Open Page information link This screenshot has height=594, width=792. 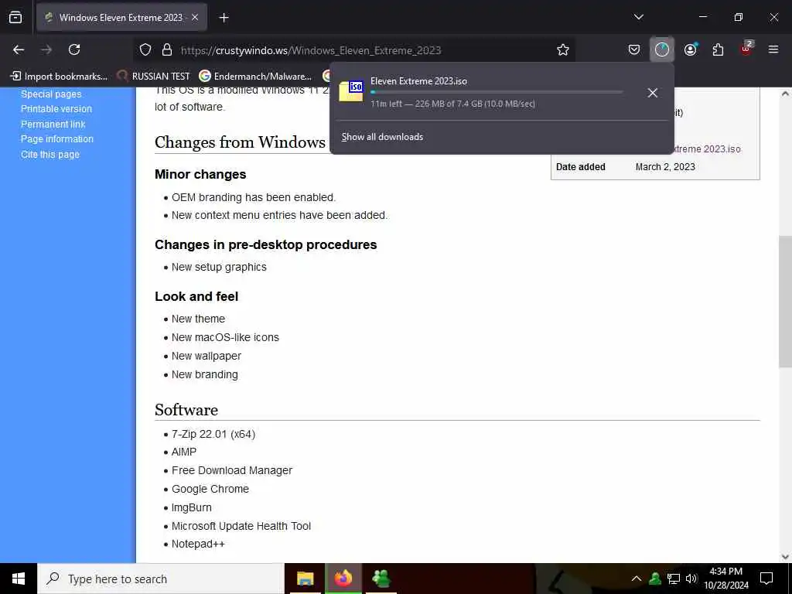[x=57, y=139]
